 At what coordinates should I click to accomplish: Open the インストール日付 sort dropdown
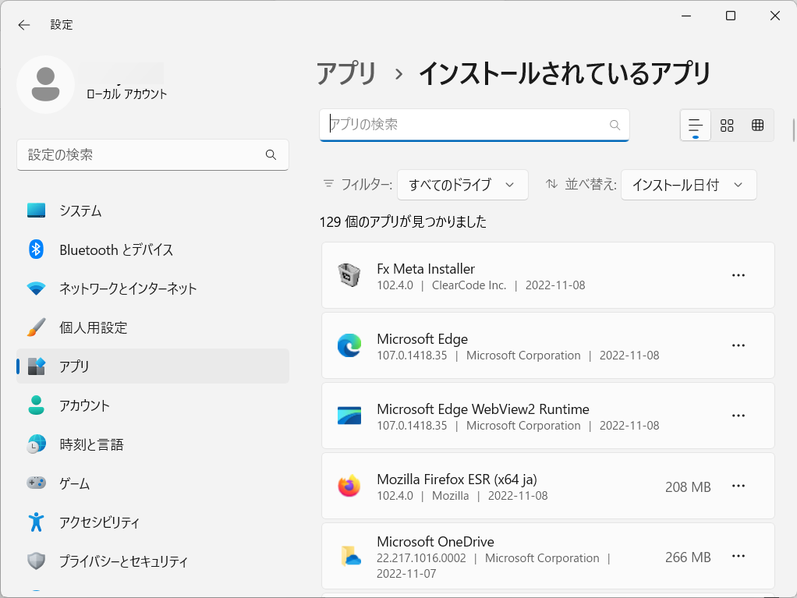click(x=689, y=185)
